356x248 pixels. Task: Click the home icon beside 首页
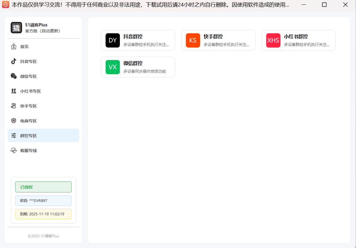pos(14,47)
